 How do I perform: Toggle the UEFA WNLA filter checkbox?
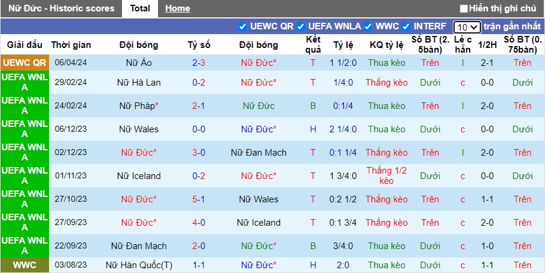point(301,26)
